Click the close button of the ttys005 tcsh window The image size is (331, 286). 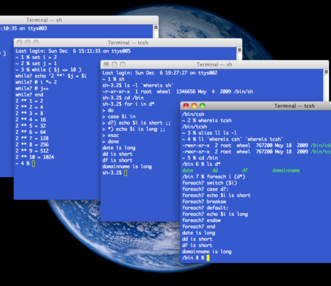coord(20,43)
